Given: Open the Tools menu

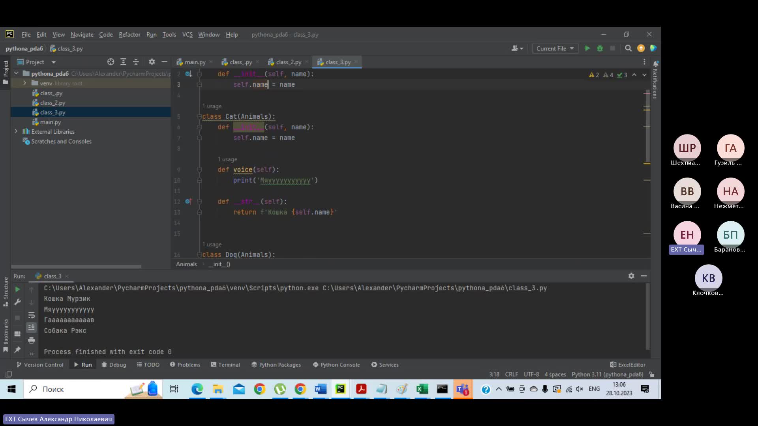Looking at the screenshot, I should (x=169, y=35).
